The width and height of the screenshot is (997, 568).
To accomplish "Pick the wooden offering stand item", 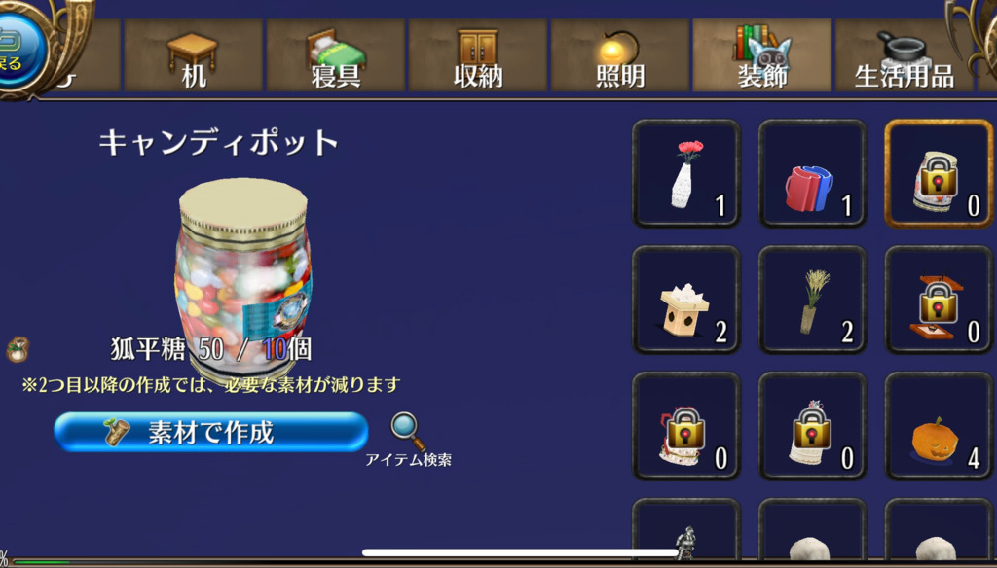I will pyautogui.click(x=686, y=300).
